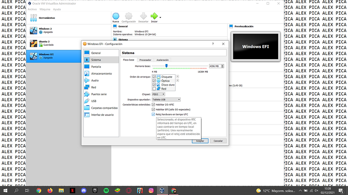The image size is (348, 195).
Task: Click Iniciar green arrow icon
Action: [154, 17]
